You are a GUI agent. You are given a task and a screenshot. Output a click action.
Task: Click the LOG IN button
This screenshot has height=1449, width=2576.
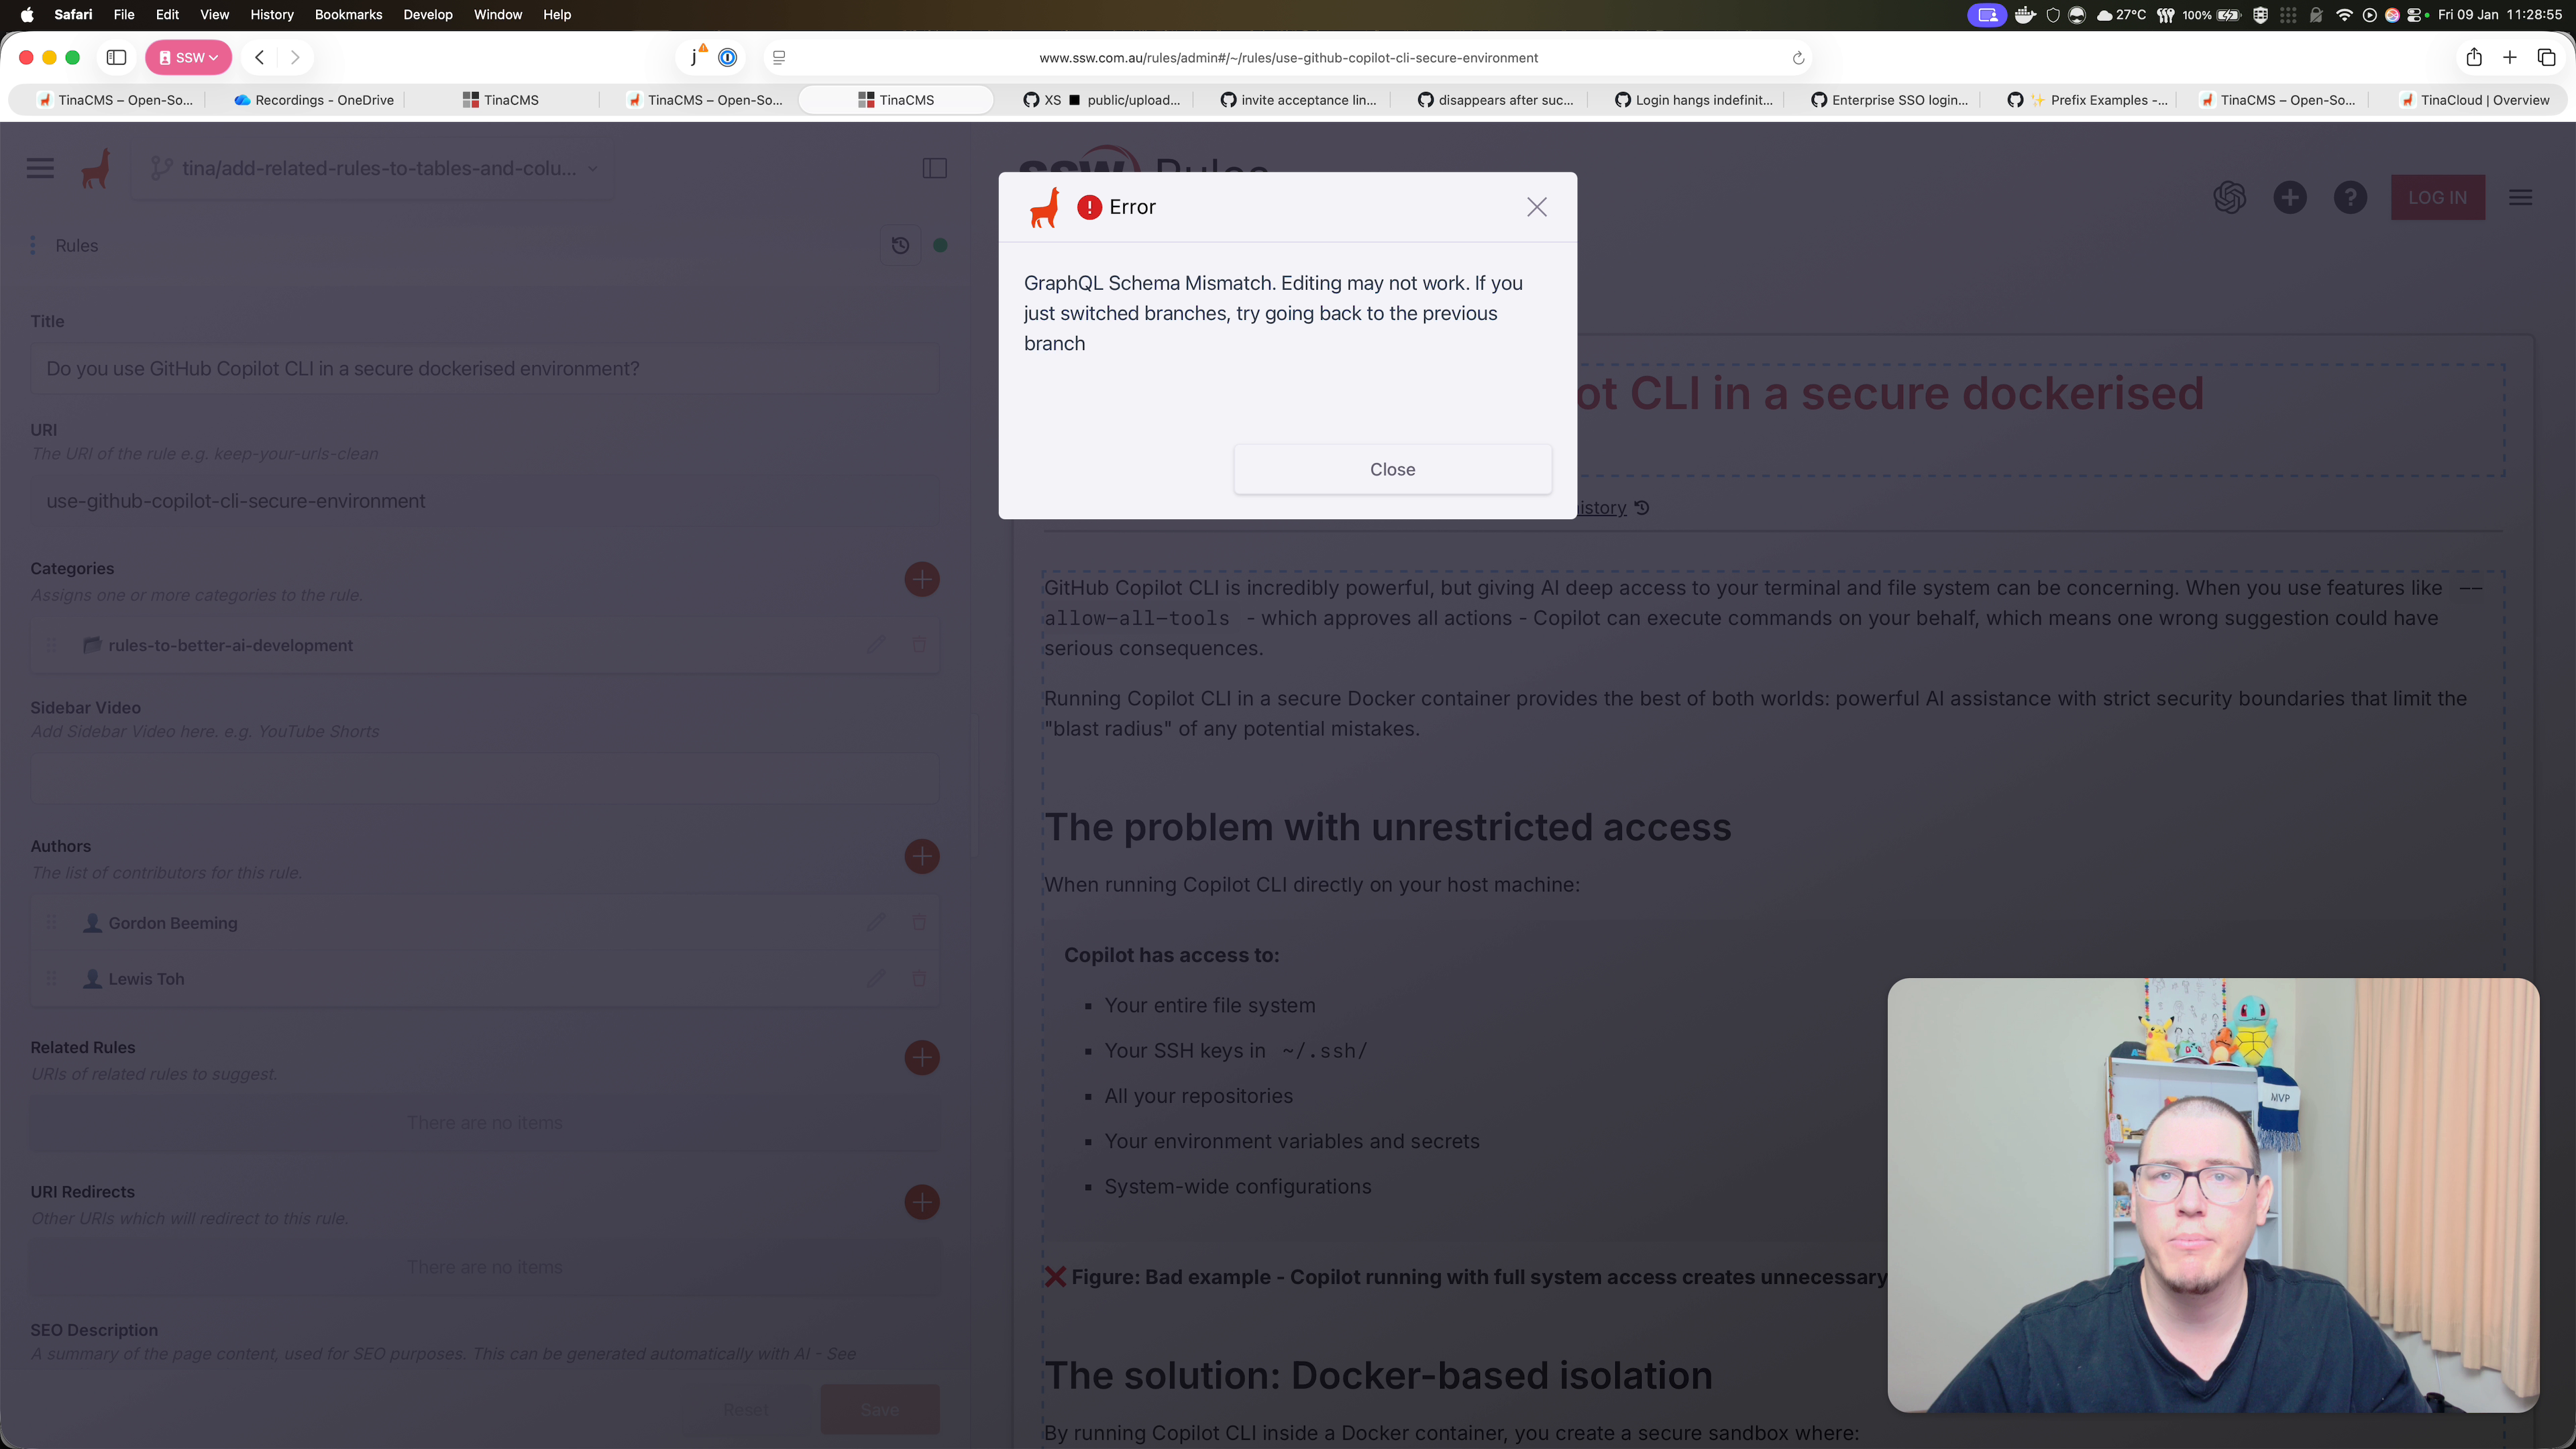pyautogui.click(x=2437, y=197)
